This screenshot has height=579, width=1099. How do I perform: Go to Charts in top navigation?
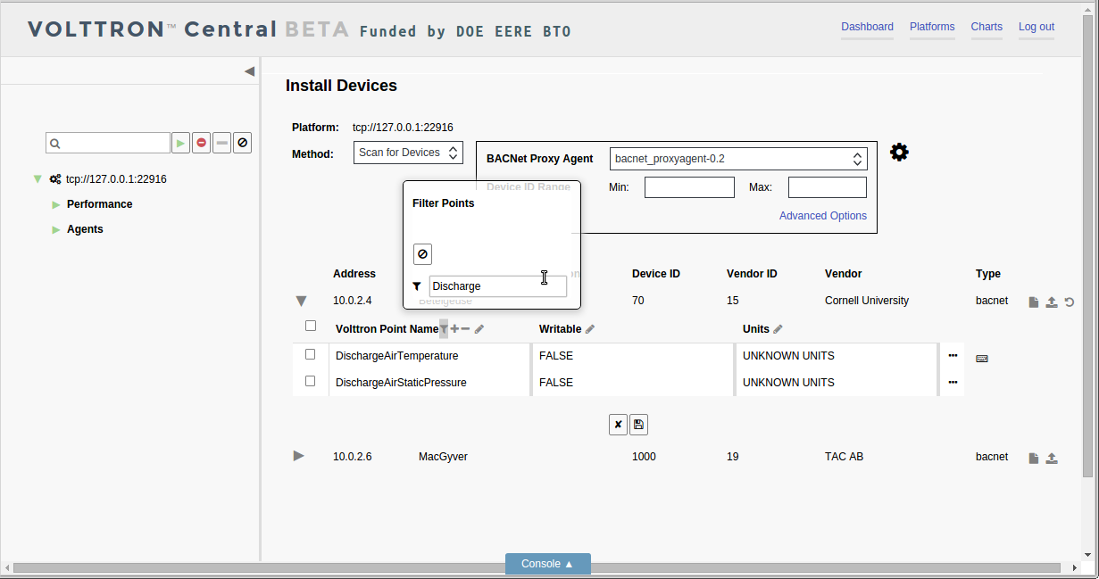[x=987, y=27]
